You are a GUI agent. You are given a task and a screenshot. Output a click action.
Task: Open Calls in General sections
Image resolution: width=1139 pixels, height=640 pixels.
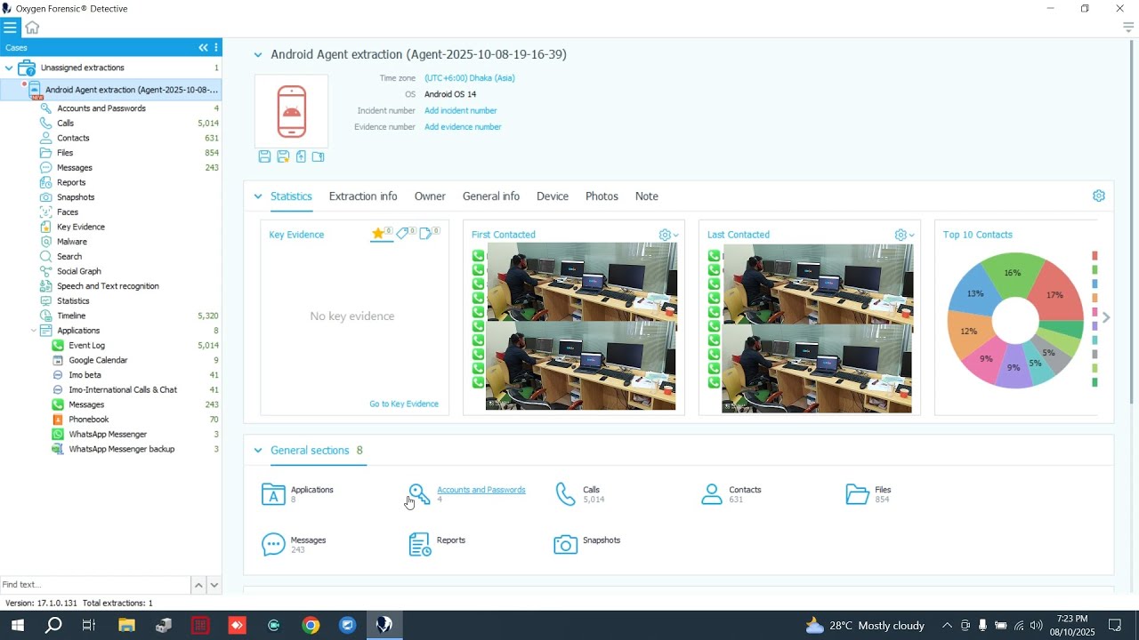tap(579, 494)
